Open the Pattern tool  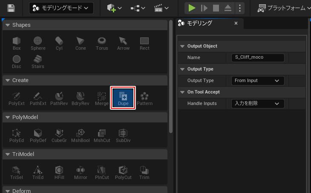(144, 98)
